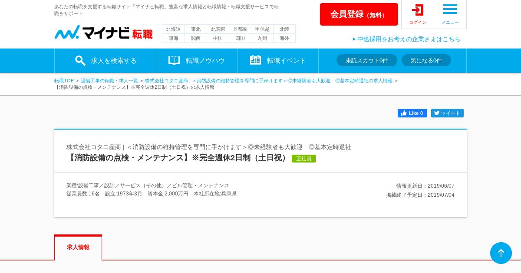This screenshot has width=521, height=273.
Task: Click the job title 消防設備の点検・メンテナンス
Action: coord(178,158)
